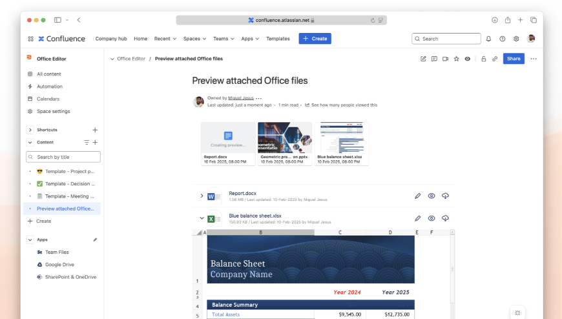562x319 pixels.
Task: Click the blue Share button
Action: 514,59
